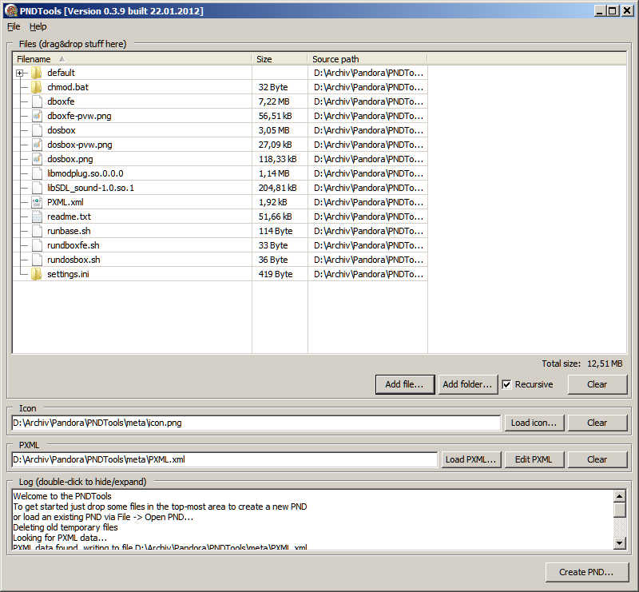Click the image icon for dboxfe-pvw.png

[37, 116]
